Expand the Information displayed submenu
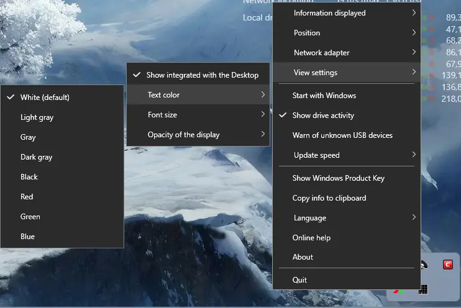This screenshot has width=461, height=308. point(346,13)
